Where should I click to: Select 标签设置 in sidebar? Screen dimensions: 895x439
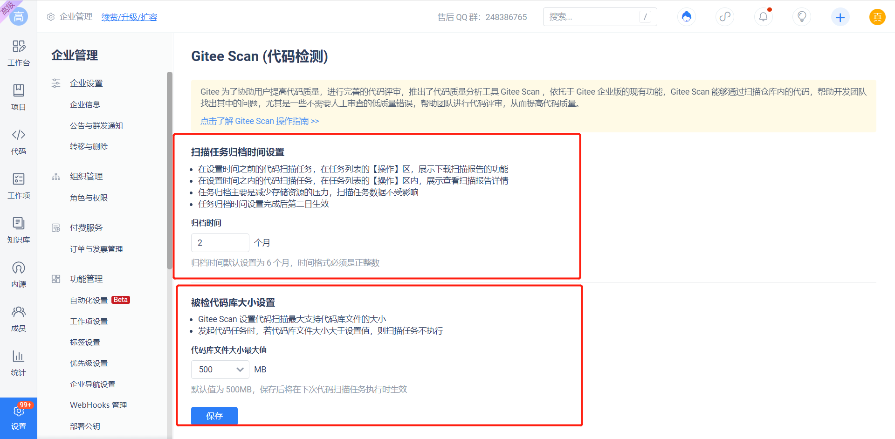pyautogui.click(x=85, y=342)
